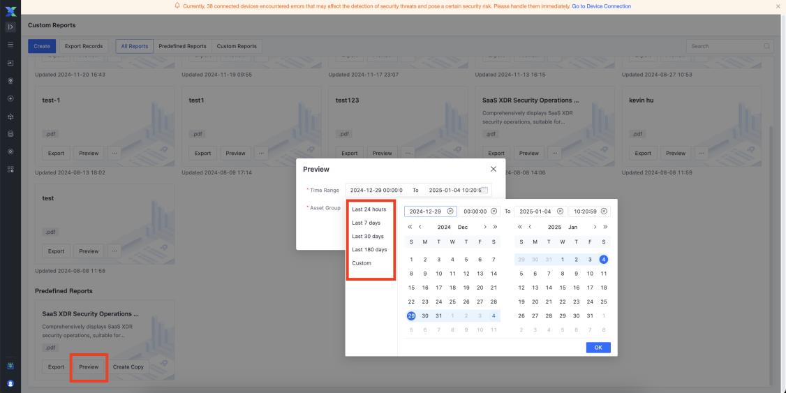Switch to Custom Reports tab

point(237,46)
